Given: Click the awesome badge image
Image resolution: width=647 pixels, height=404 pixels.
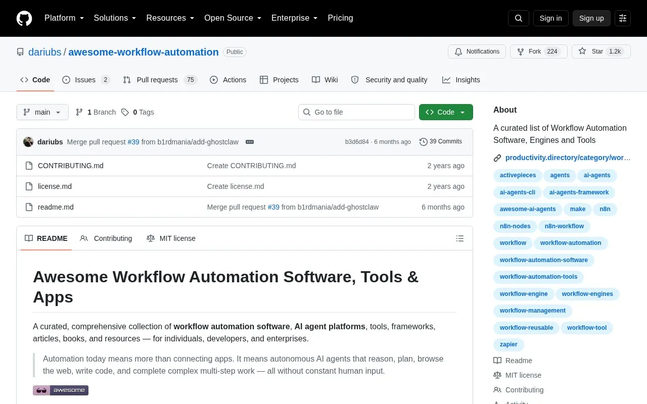Looking at the screenshot, I should click(x=61, y=390).
